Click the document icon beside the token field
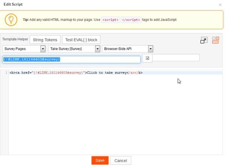225x168 pixels. (147, 58)
